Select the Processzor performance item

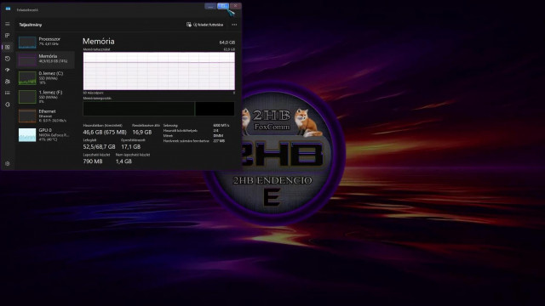tap(45, 42)
